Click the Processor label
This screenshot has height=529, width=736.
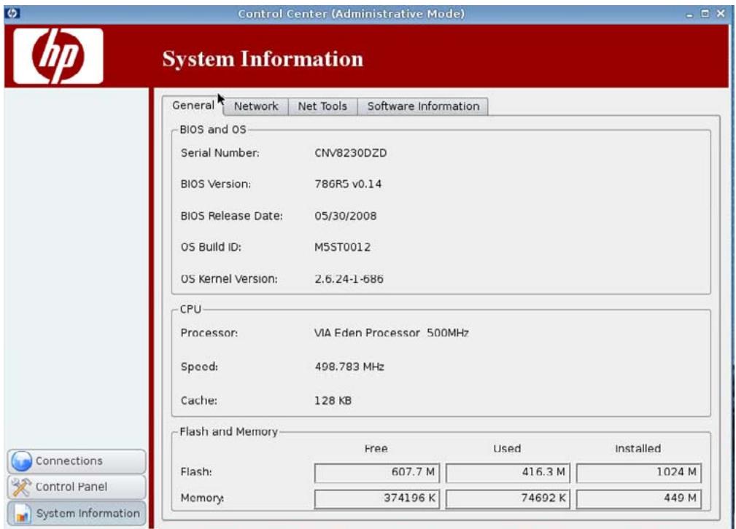209,333
